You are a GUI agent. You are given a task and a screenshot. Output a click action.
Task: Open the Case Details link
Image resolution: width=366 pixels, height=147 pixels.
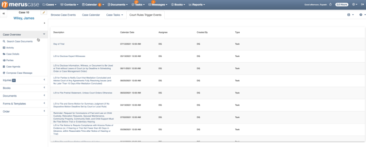[13, 54]
